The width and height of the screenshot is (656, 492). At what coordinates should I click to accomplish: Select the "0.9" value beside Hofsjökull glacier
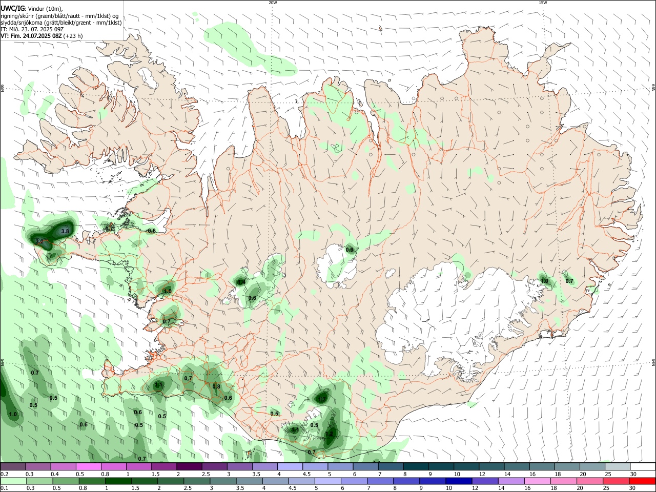coord(350,250)
